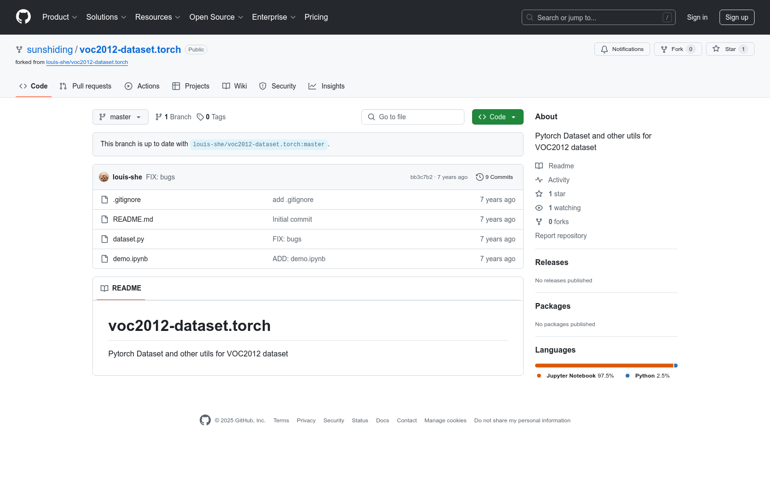Click the 'add .gitignore' commit message
The image size is (770, 481).
click(x=293, y=200)
